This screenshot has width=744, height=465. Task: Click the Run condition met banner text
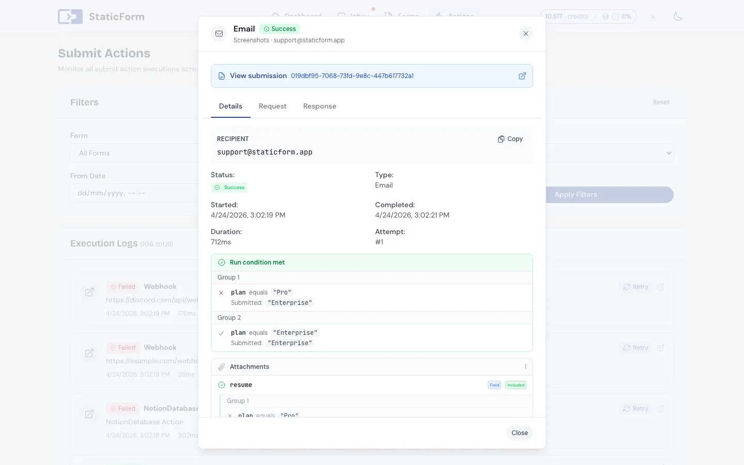(x=257, y=262)
